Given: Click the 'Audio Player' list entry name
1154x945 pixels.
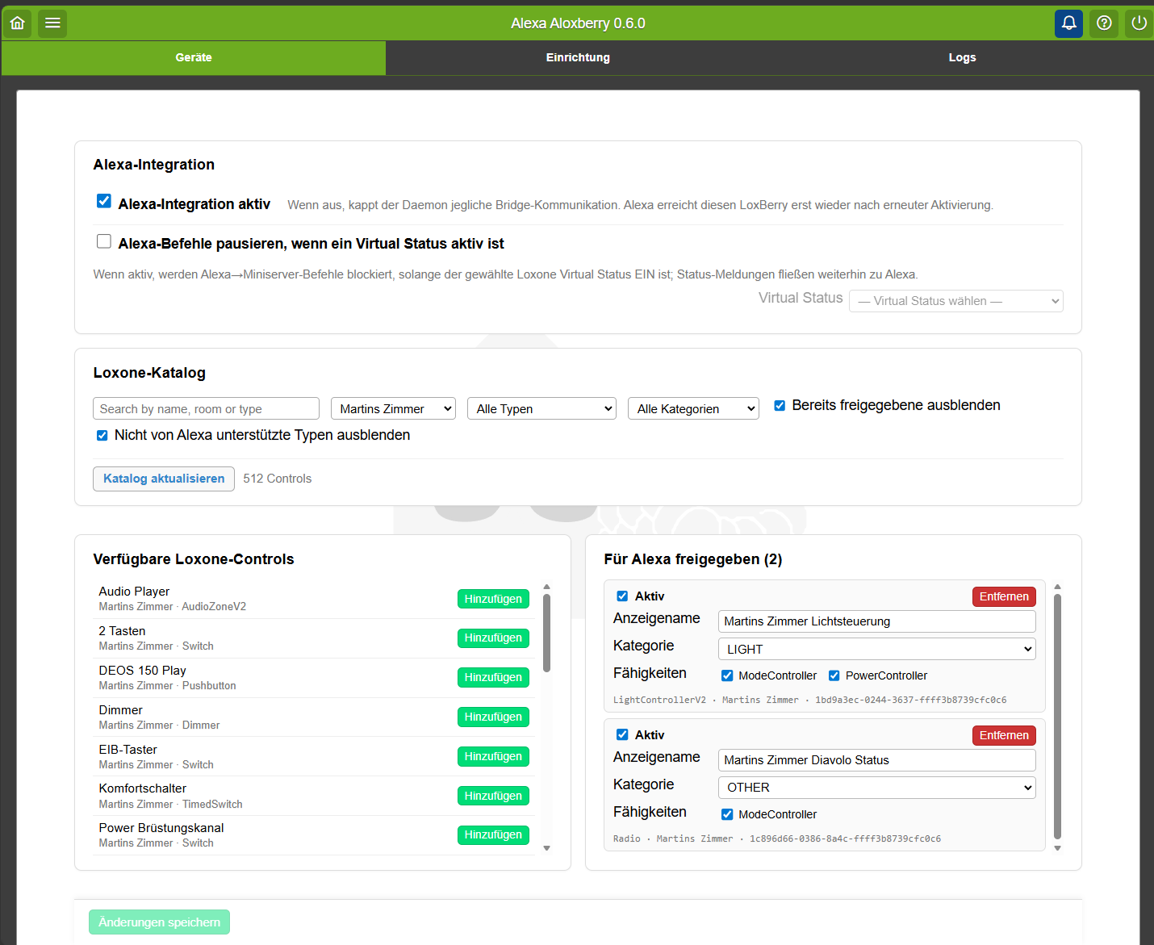Looking at the screenshot, I should 134,592.
